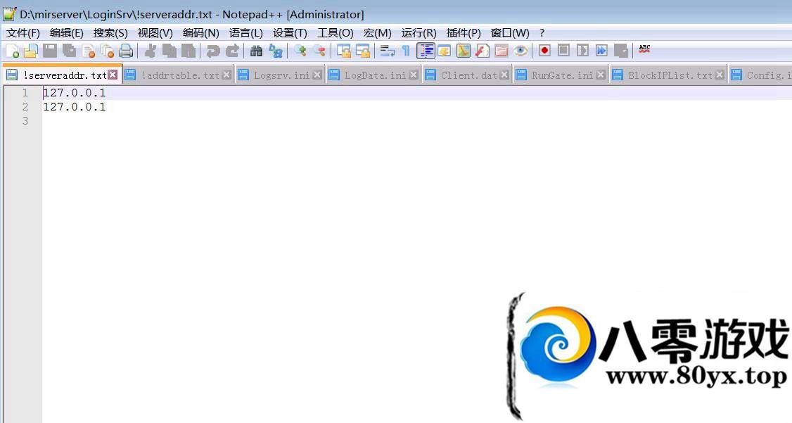Close the RunGate.ini tab

coord(601,75)
